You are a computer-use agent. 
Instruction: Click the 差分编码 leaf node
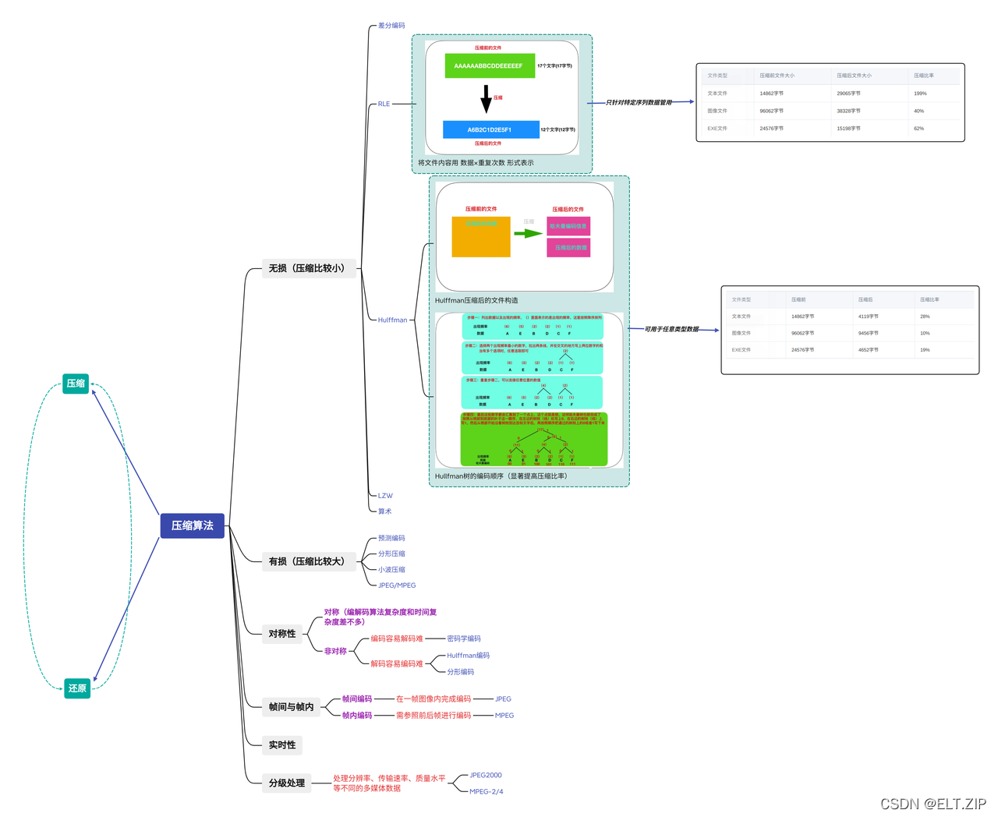(x=391, y=26)
